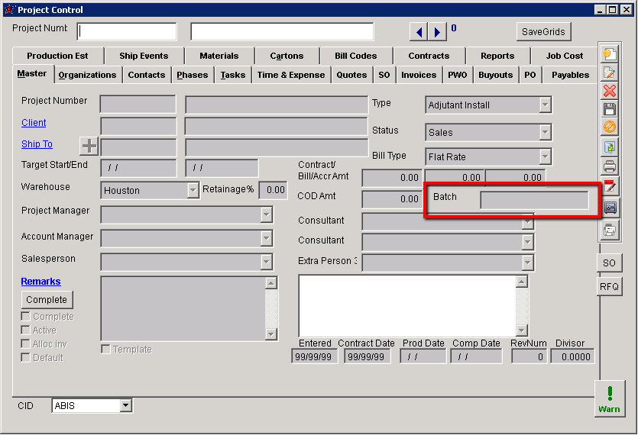Click the New record icon in the right toolbar

coord(609,54)
